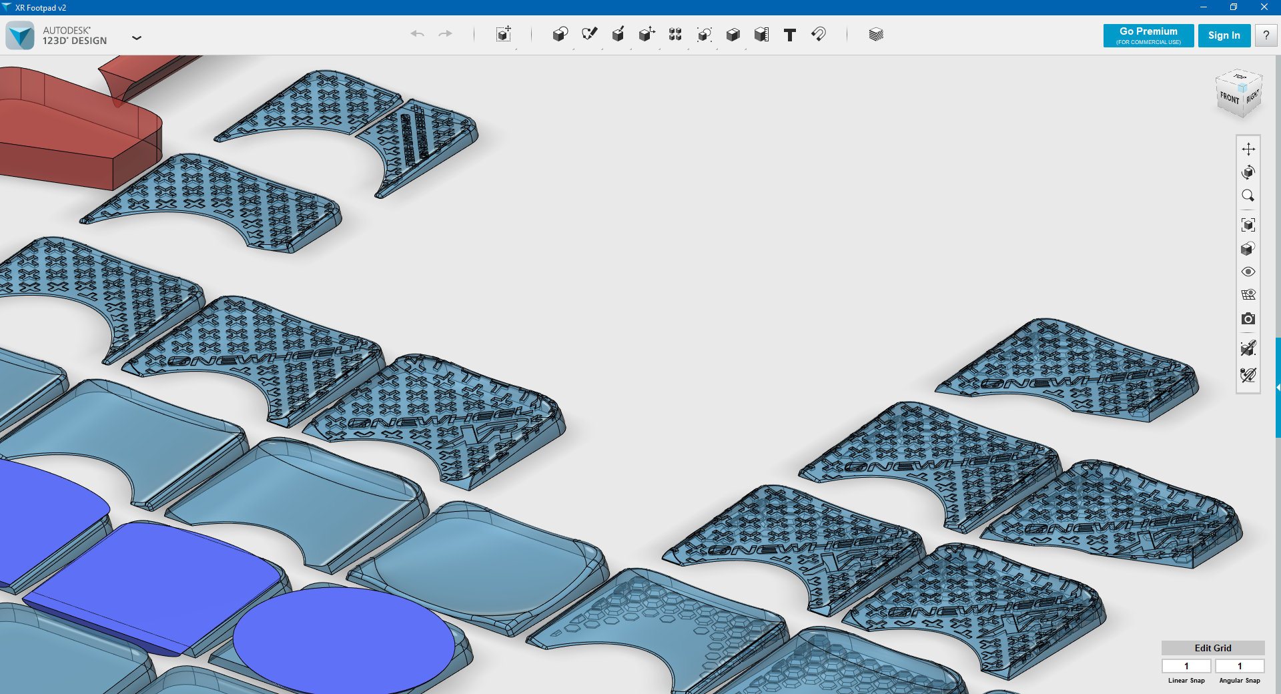Open the Construct tool menu

point(618,35)
